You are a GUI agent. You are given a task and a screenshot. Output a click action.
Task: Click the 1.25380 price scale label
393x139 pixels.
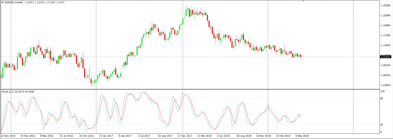[x=385, y=5]
